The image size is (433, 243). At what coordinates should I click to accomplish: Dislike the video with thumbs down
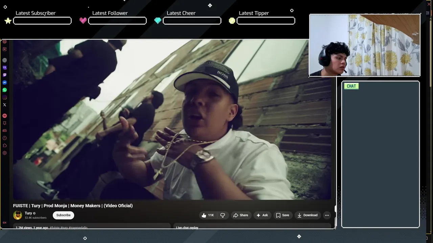(223, 215)
